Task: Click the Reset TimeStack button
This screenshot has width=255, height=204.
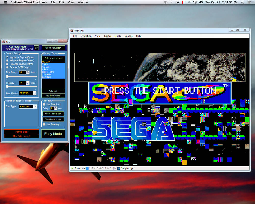Action: click(53, 114)
